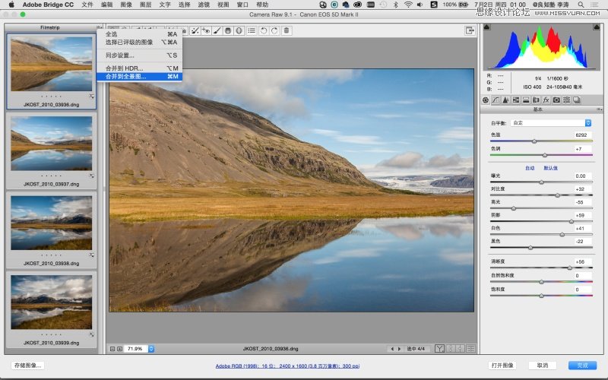Open the Tone Curve panel tab
This screenshot has width=608, height=380.
tap(496, 100)
